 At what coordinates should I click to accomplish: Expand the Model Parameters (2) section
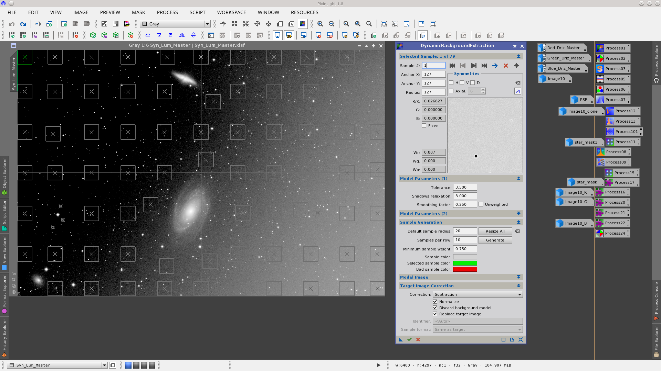point(519,213)
